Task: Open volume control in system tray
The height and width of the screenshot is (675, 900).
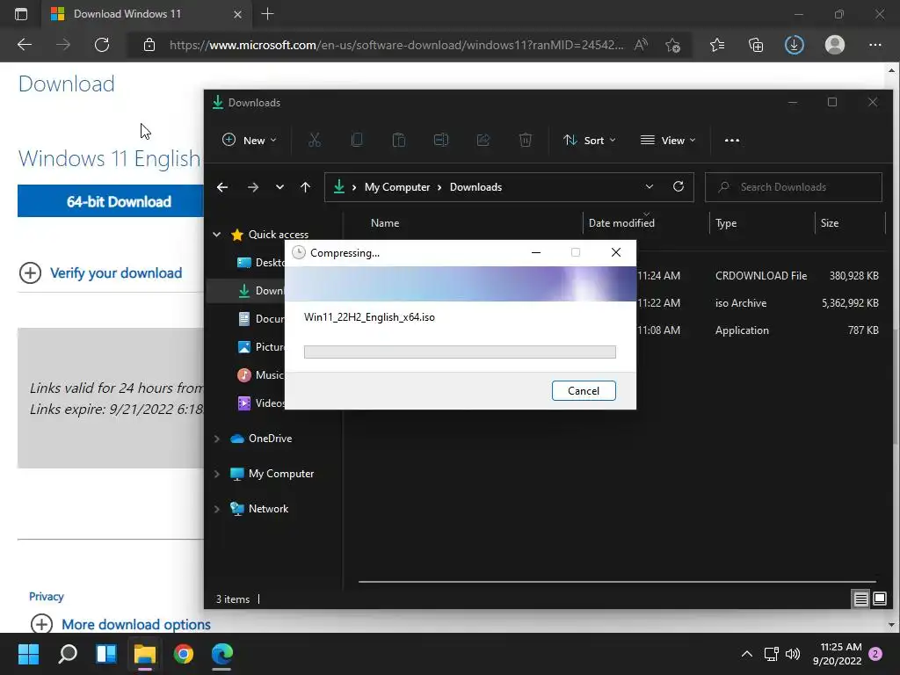Action: (x=793, y=654)
